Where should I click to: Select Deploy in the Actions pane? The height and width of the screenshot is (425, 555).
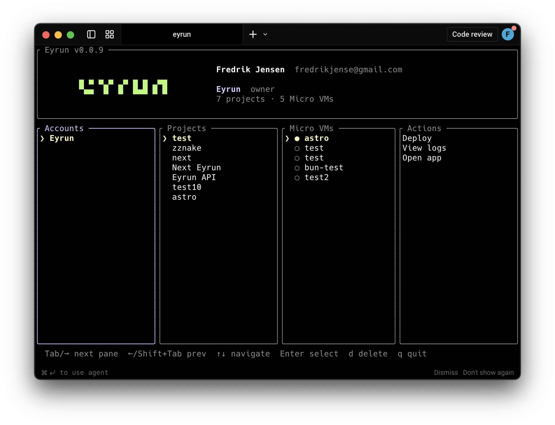[x=417, y=138]
